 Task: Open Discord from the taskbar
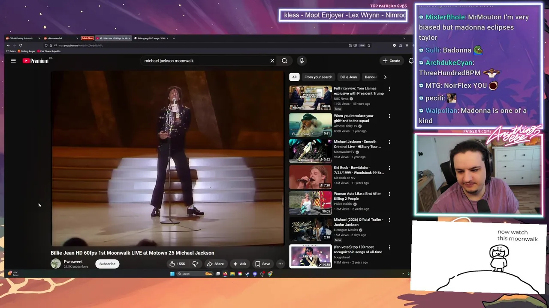[x=255, y=274]
